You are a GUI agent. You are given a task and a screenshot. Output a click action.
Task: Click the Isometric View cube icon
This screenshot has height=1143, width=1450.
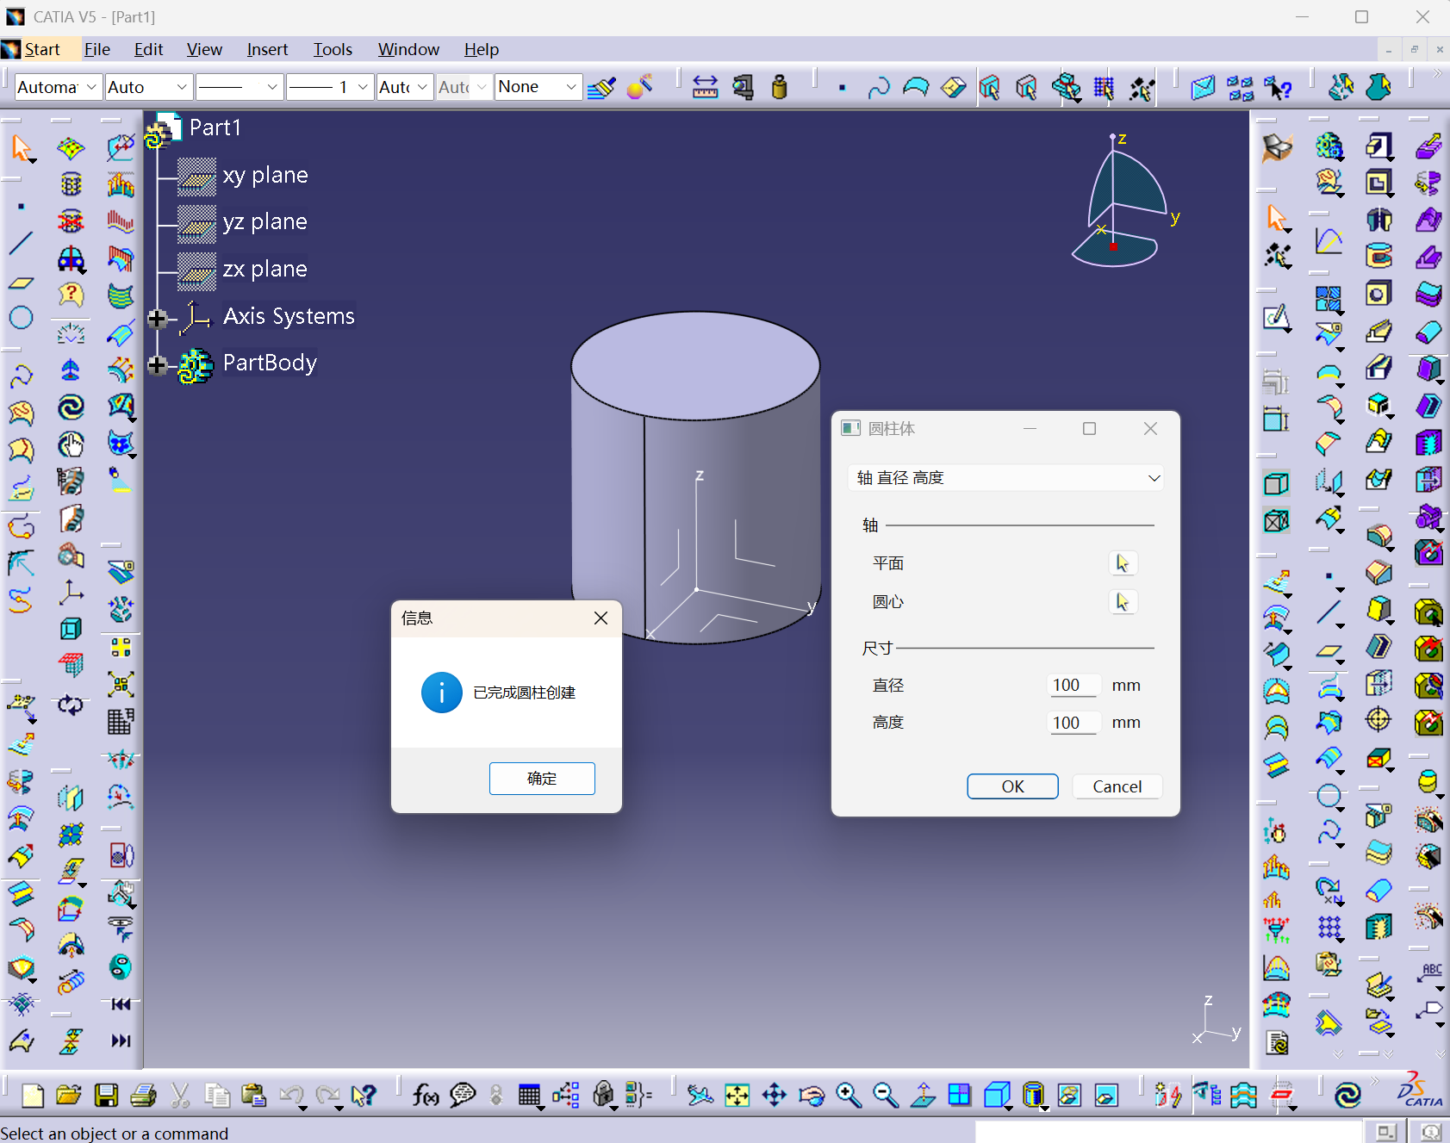pyautogui.click(x=997, y=1095)
